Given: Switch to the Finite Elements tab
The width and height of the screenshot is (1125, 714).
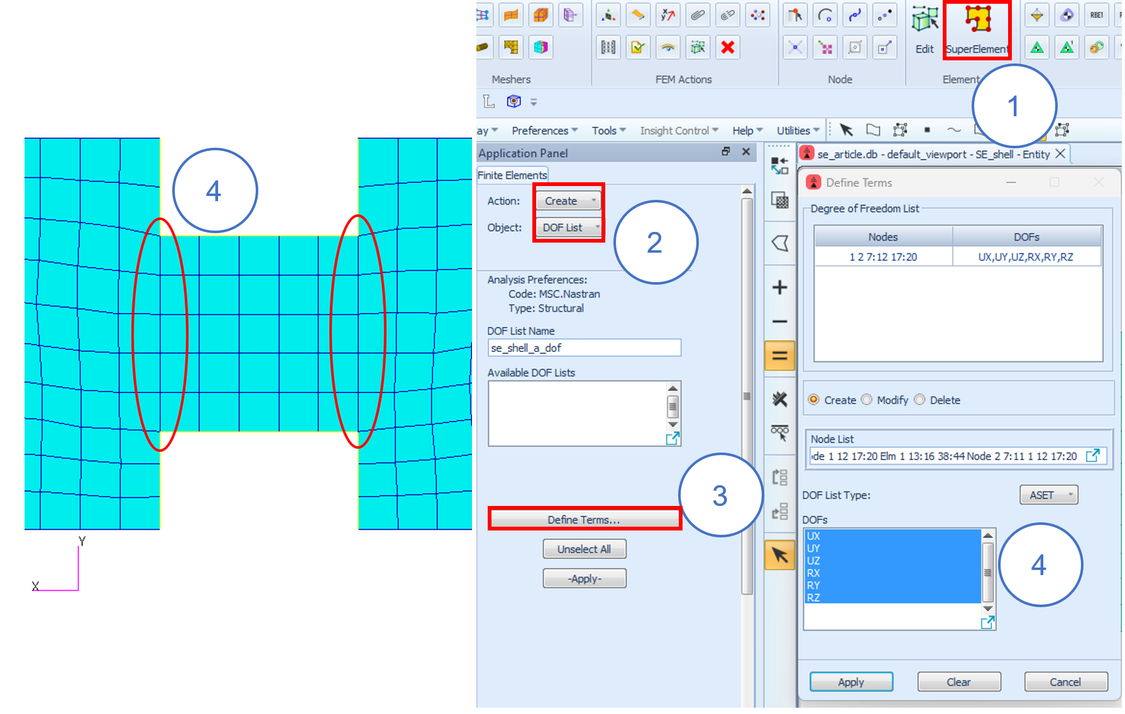Looking at the screenshot, I should 512,175.
